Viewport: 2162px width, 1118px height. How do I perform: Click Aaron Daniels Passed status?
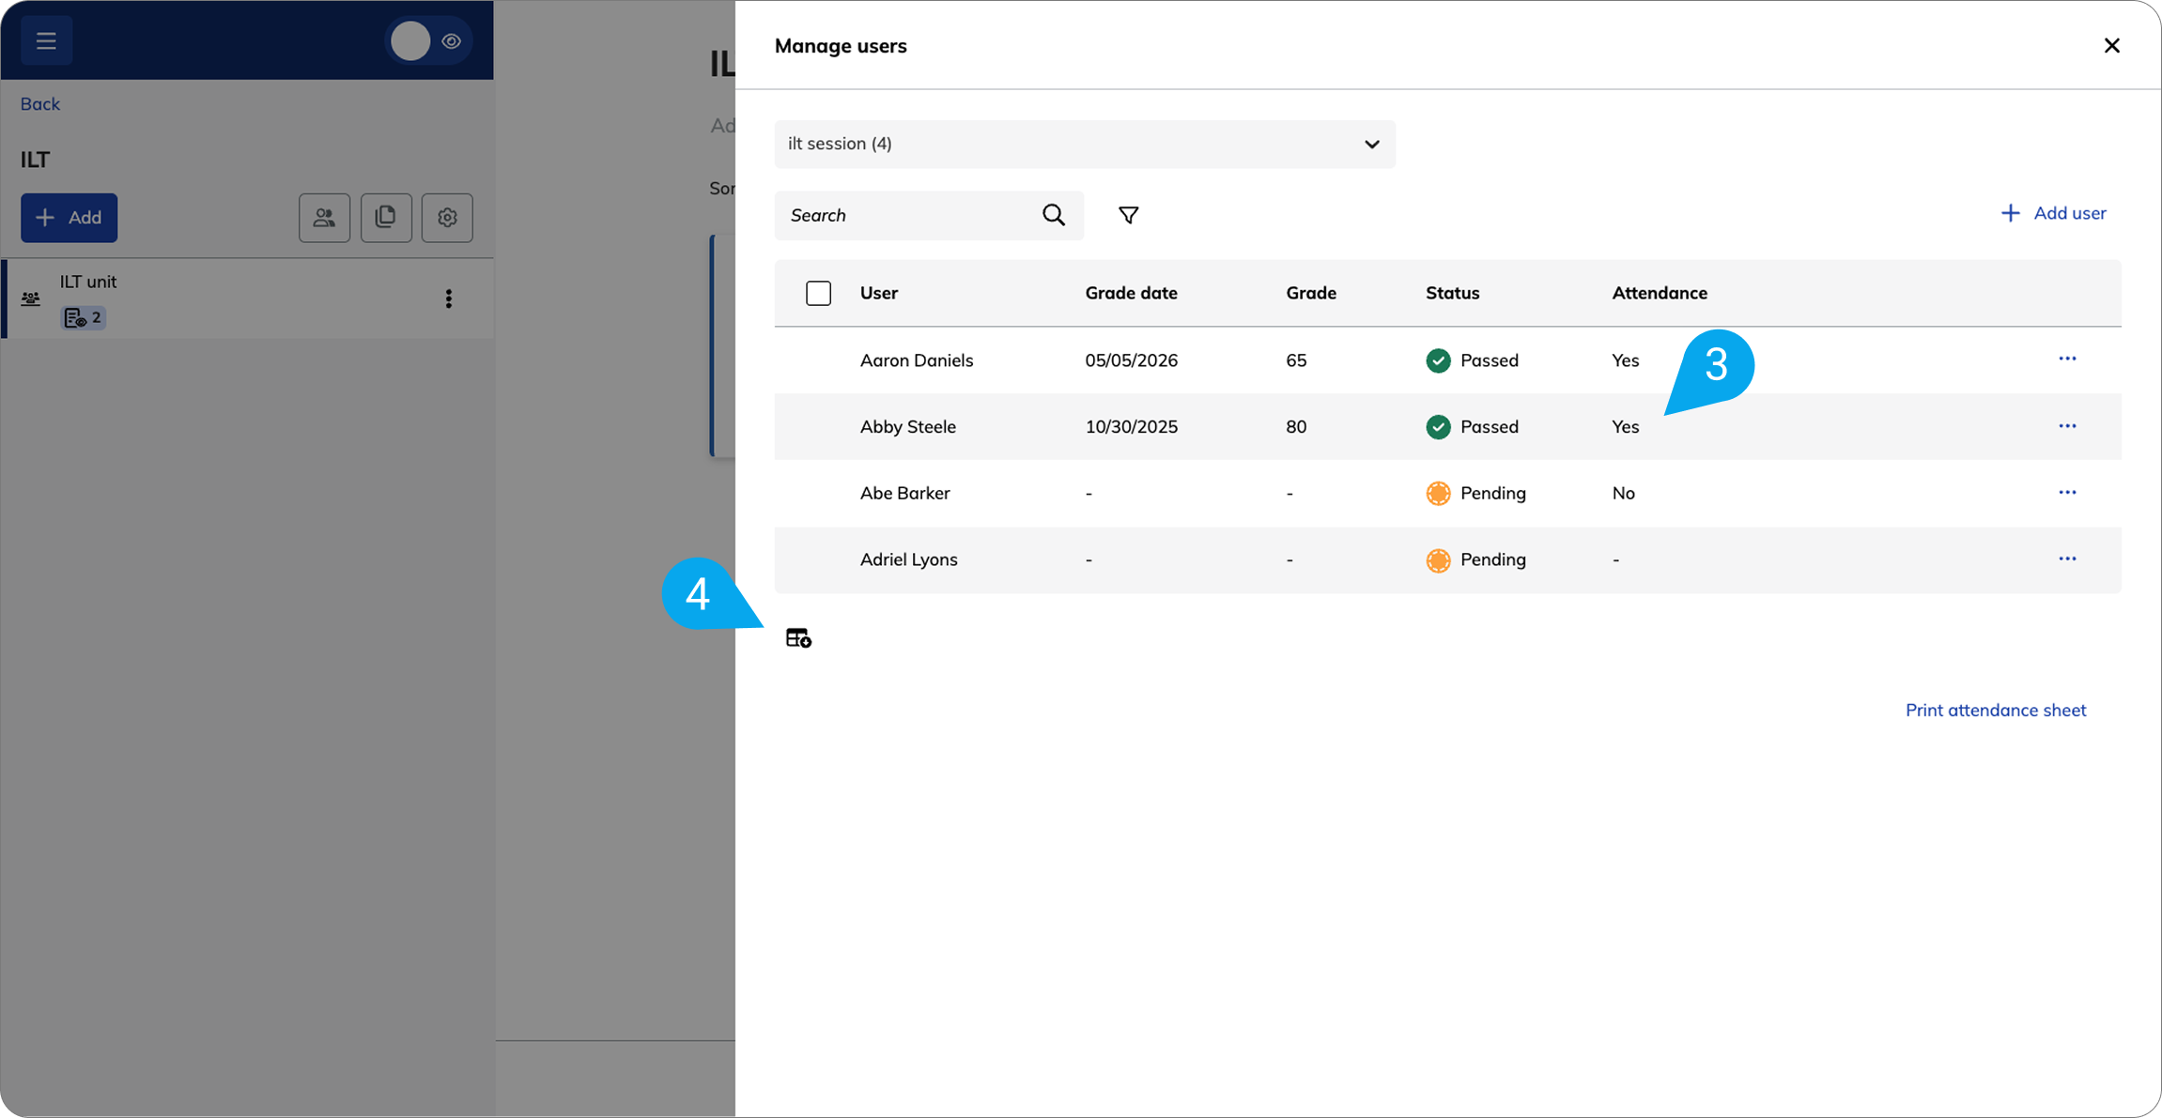tap(1472, 360)
